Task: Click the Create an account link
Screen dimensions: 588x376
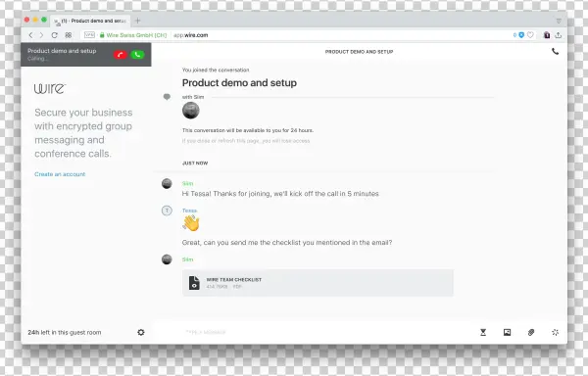Action: point(60,174)
